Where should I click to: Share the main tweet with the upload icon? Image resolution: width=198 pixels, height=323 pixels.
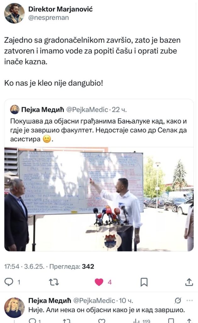tap(189, 282)
